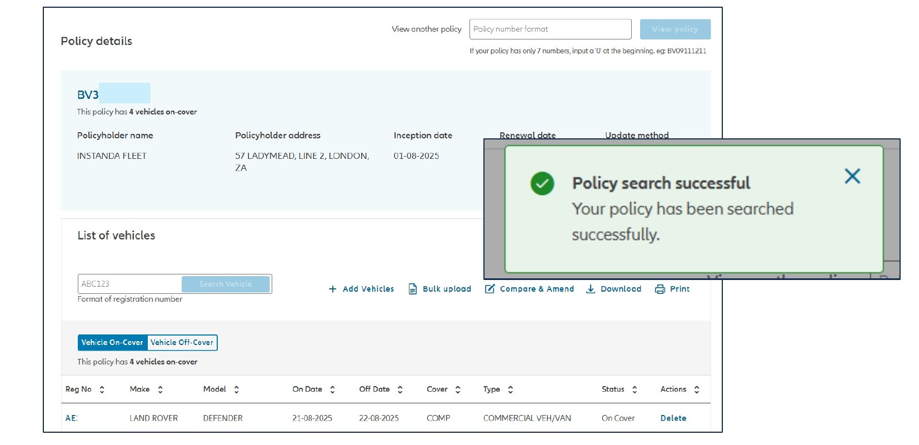Close the Policy search successful notification
The image size is (919, 445).
pyautogui.click(x=852, y=176)
